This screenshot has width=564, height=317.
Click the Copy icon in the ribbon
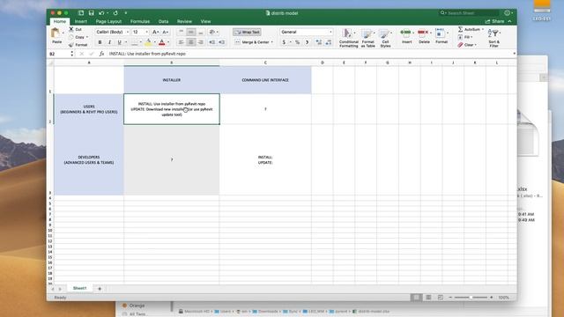point(71,37)
